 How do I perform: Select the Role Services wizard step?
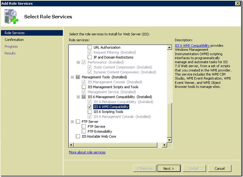tap(32, 33)
